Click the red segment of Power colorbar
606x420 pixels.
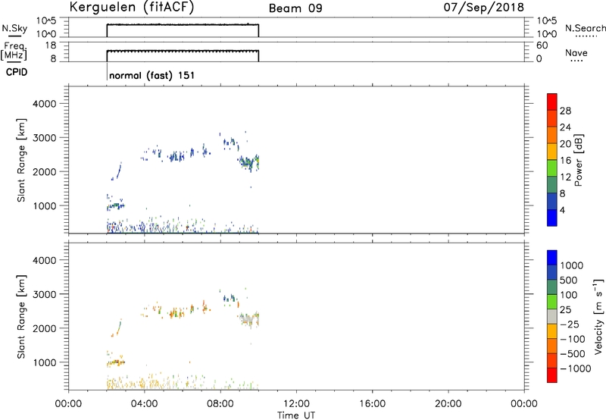pos(552,102)
